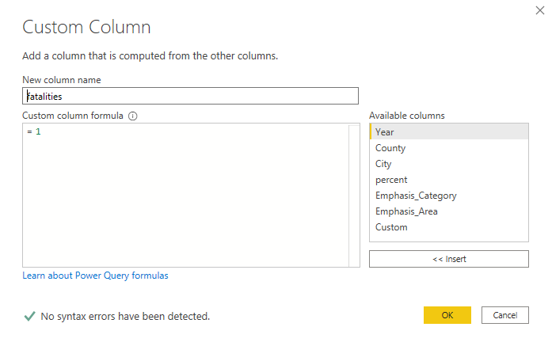Confirm with the OK button
The width and height of the screenshot is (552, 346).
click(x=447, y=315)
